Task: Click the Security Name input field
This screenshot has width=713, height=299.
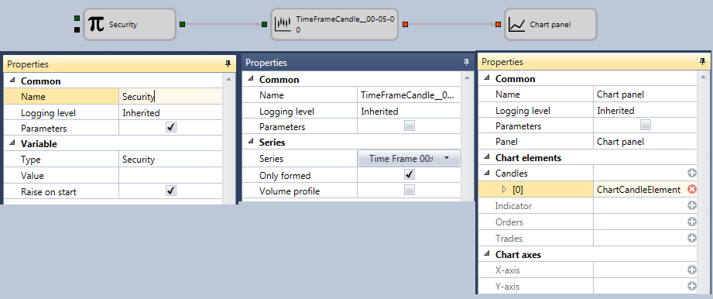Action: click(x=171, y=97)
